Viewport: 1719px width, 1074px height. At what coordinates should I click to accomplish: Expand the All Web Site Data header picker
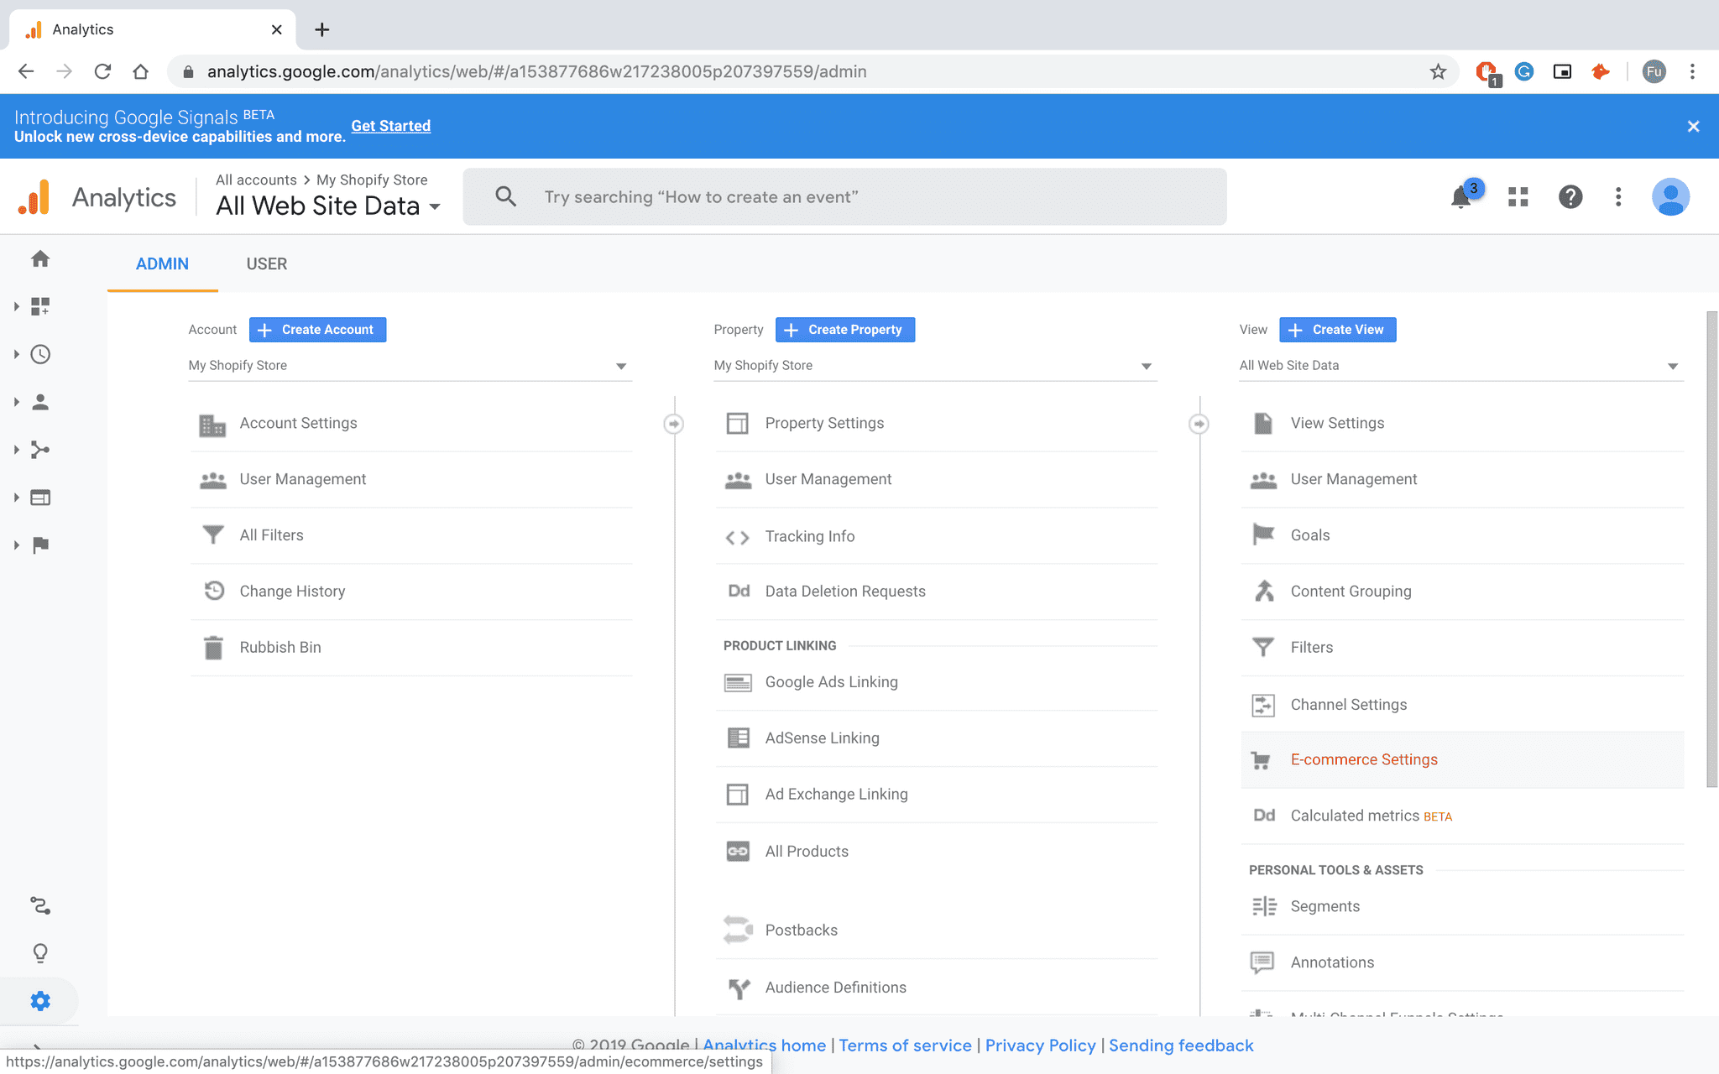[328, 206]
